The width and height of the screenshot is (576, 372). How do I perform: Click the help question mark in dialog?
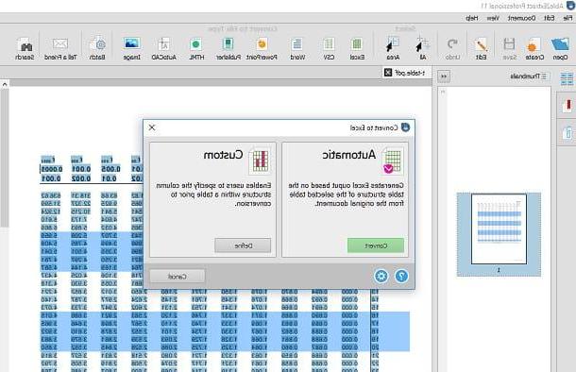coord(401,276)
